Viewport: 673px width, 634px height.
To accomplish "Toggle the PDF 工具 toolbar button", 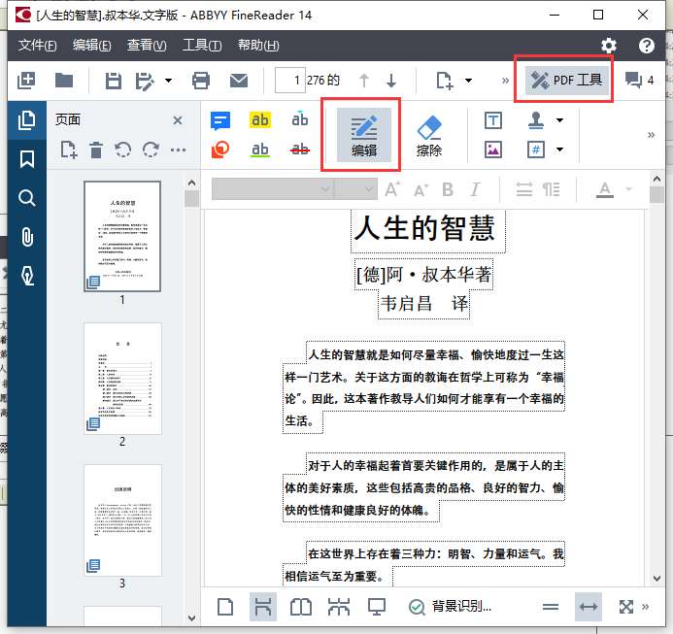I will pos(568,81).
